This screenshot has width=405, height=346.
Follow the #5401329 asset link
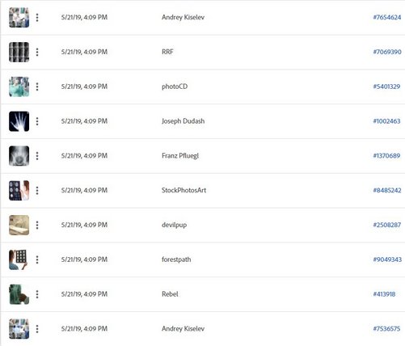386,86
